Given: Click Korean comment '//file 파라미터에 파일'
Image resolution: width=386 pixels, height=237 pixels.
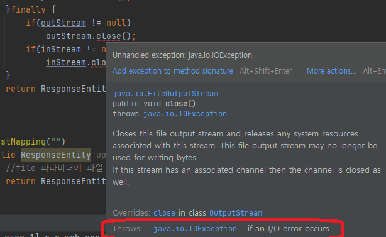Looking at the screenshot, I should 54,168.
